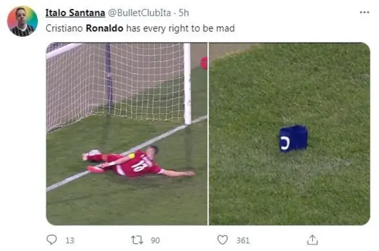Viewport: 379px width, 251px height.
Task: Click the sliding player wearing number 10
Action: tap(138, 161)
